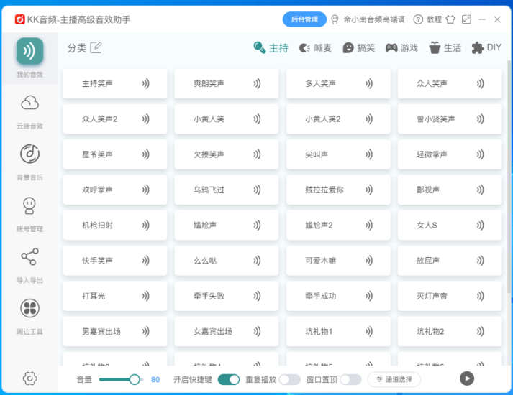Image resolution: width=513 pixels, height=395 pixels.
Task: Play sound icon on 坑礼物2 card
Action: tap(481, 331)
